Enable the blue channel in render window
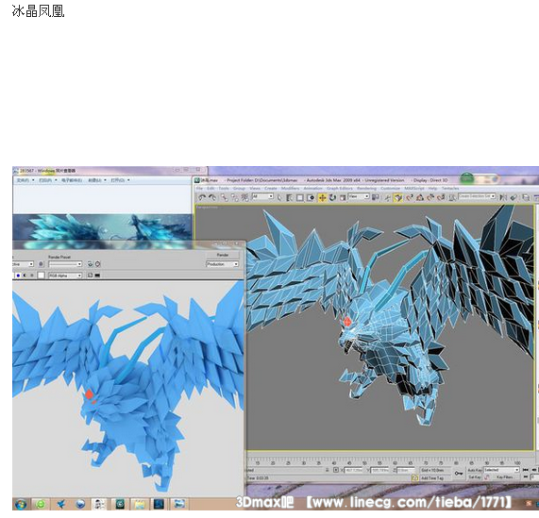 (18, 276)
